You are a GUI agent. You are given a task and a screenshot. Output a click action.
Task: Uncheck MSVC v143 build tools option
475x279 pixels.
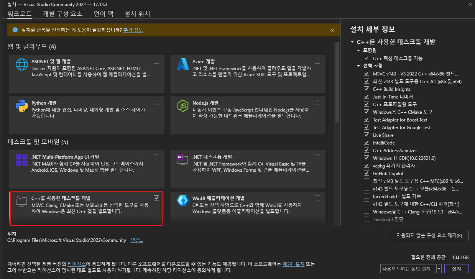(367, 74)
